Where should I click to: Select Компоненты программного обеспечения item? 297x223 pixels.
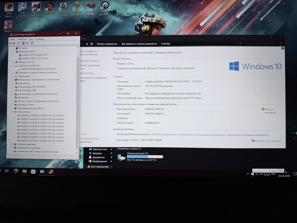pyautogui.click(x=37, y=80)
